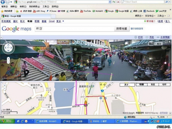Click the 分享链接 share link
The height and width of the screenshot is (129, 172).
click(x=163, y=37)
